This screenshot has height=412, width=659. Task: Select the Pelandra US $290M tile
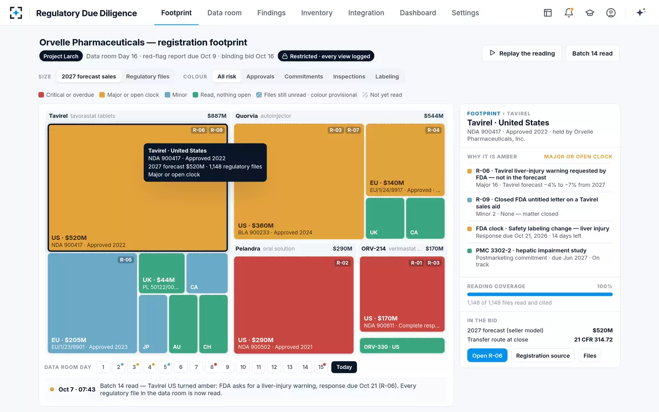click(x=294, y=305)
